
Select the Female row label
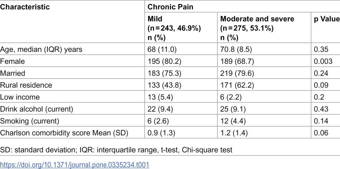coord(13,61)
